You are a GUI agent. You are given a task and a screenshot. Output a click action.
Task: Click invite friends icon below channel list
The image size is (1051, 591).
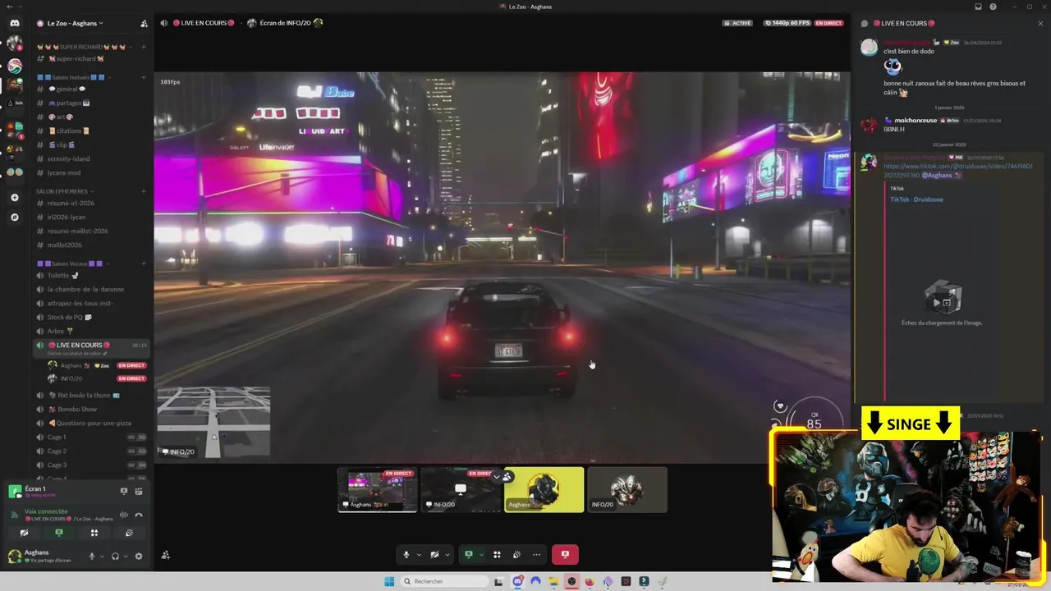tap(165, 555)
